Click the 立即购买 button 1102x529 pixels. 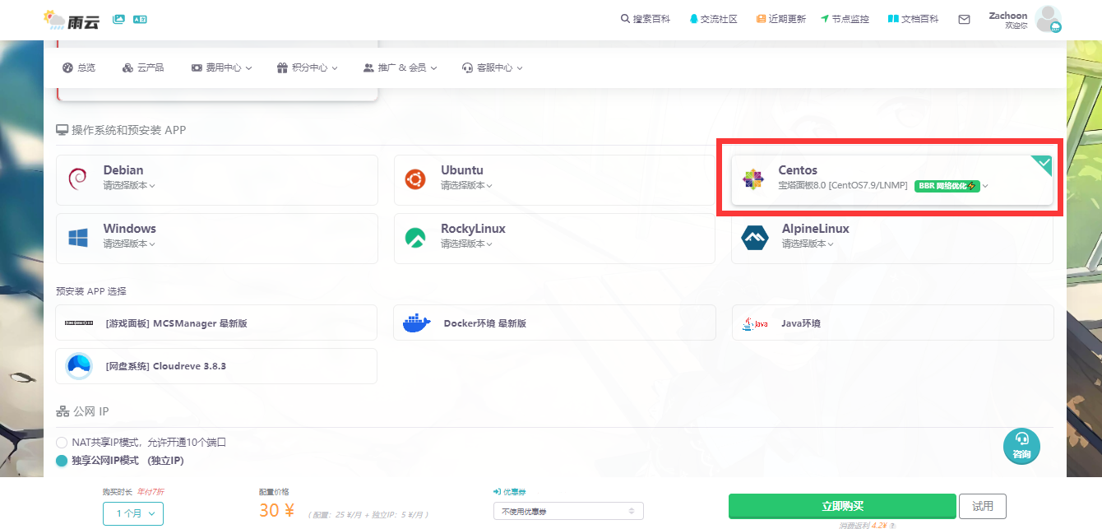(x=842, y=506)
